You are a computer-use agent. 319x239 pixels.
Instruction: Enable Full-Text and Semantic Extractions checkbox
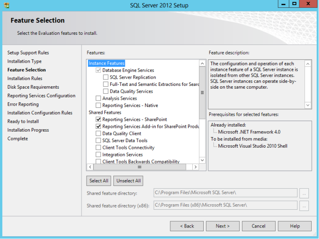point(106,84)
